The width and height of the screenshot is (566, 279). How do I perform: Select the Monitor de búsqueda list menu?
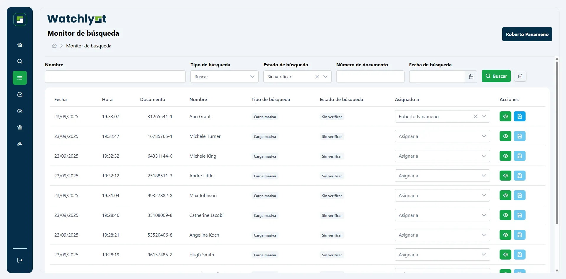click(x=20, y=78)
